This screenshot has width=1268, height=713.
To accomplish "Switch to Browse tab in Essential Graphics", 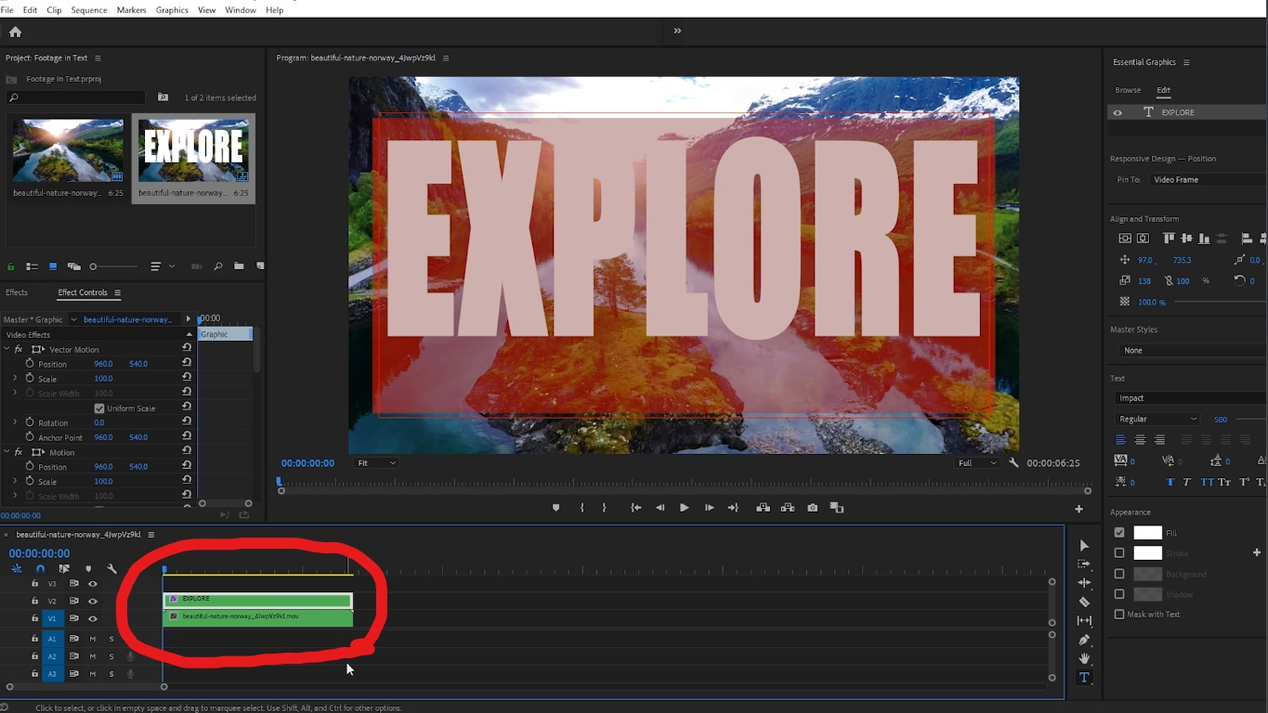I will (x=1128, y=90).
